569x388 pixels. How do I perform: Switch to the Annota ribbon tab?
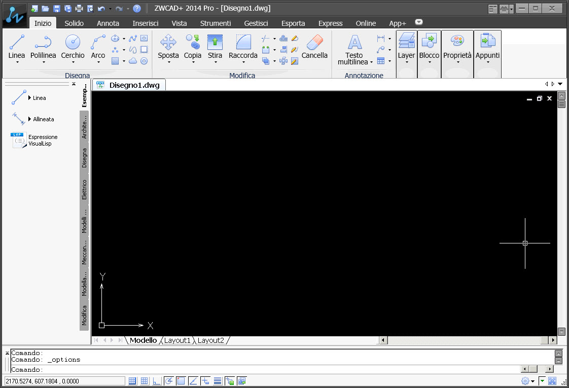coord(108,23)
